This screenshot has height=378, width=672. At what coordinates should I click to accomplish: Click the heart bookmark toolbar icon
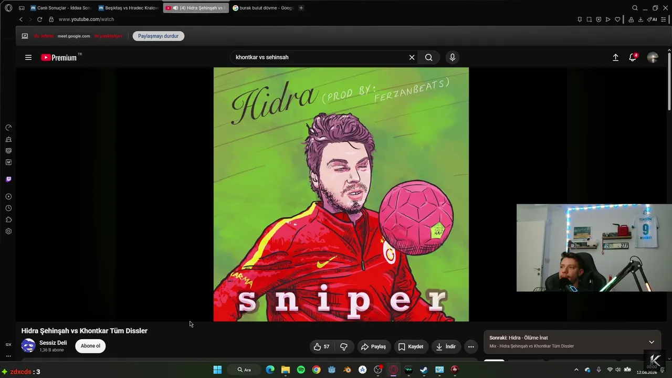click(x=617, y=19)
